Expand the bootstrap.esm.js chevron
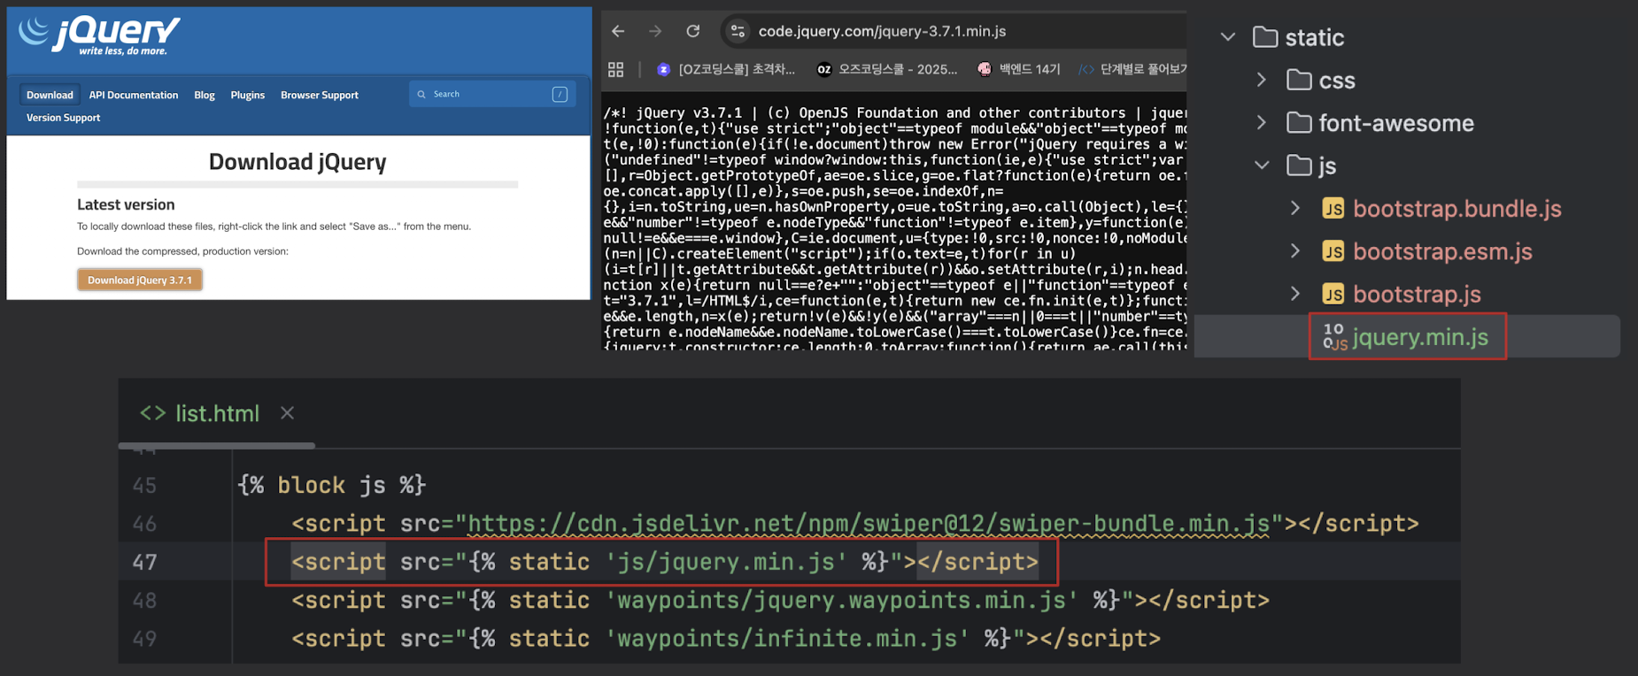This screenshot has height=676, width=1638. click(1295, 251)
